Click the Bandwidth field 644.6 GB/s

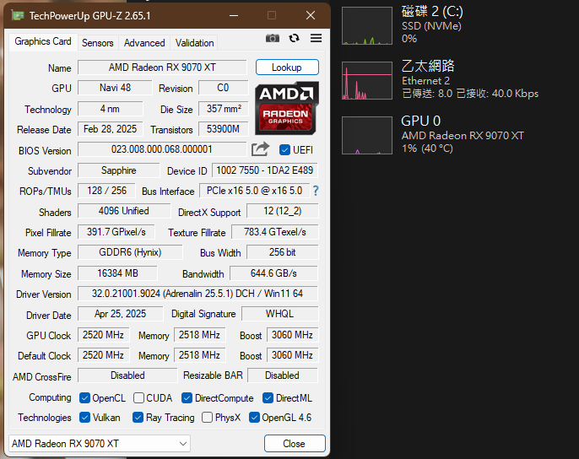click(273, 273)
